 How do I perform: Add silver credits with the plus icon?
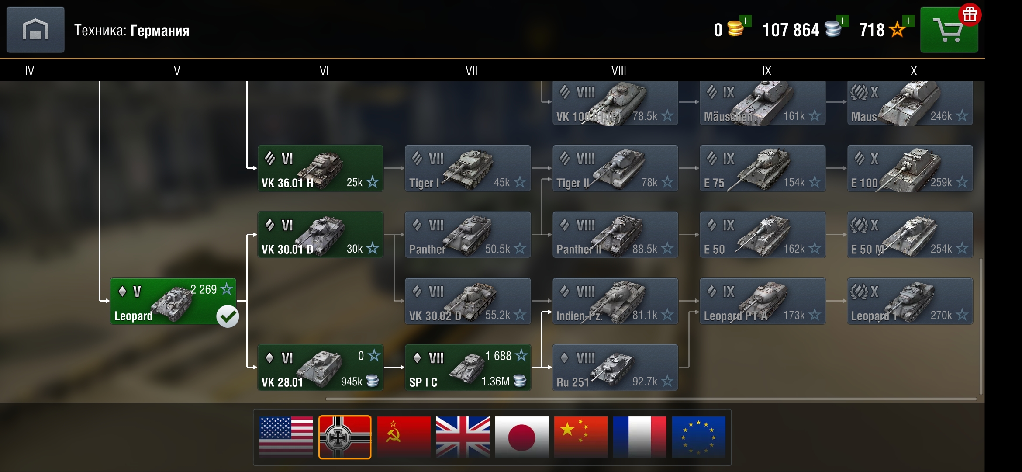[843, 21]
